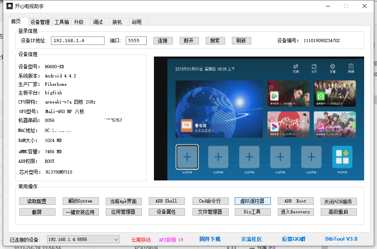
Task: Select the top-left drama poster thumbnail
Action: click(288, 93)
